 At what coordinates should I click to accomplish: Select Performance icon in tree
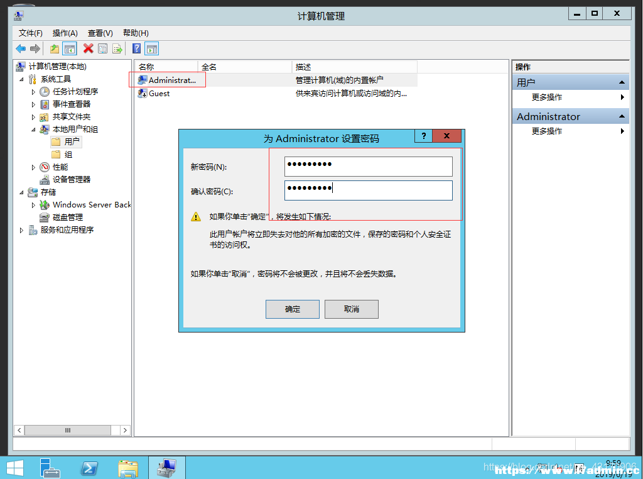click(45, 167)
